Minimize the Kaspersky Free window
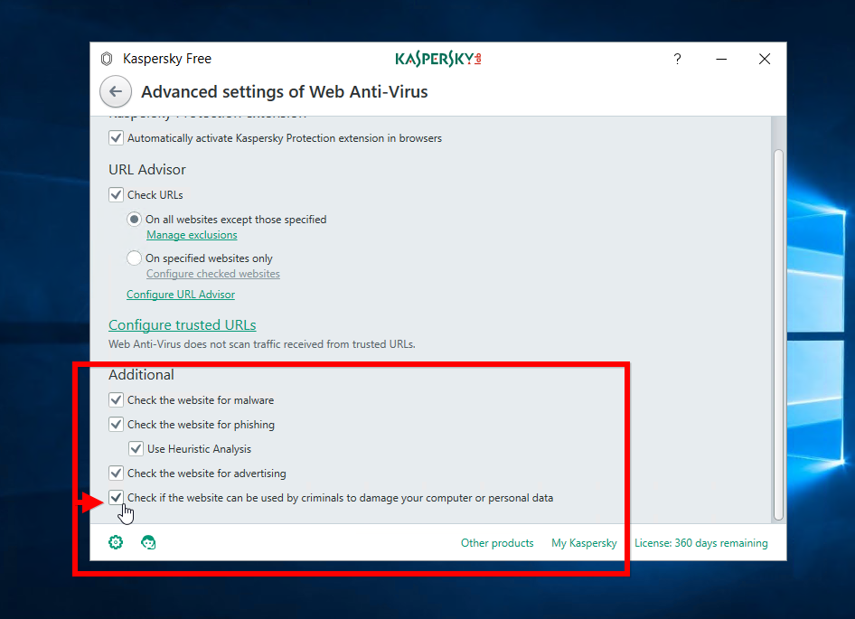Screen dimensions: 855x619 point(721,60)
